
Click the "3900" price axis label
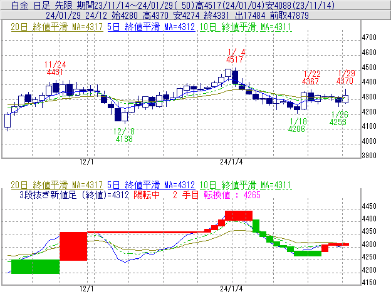point(369,156)
